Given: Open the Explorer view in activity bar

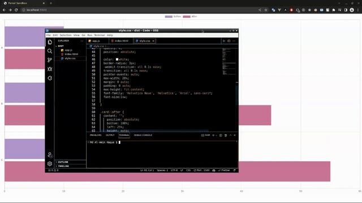Looking at the screenshot, I should pos(50,42).
